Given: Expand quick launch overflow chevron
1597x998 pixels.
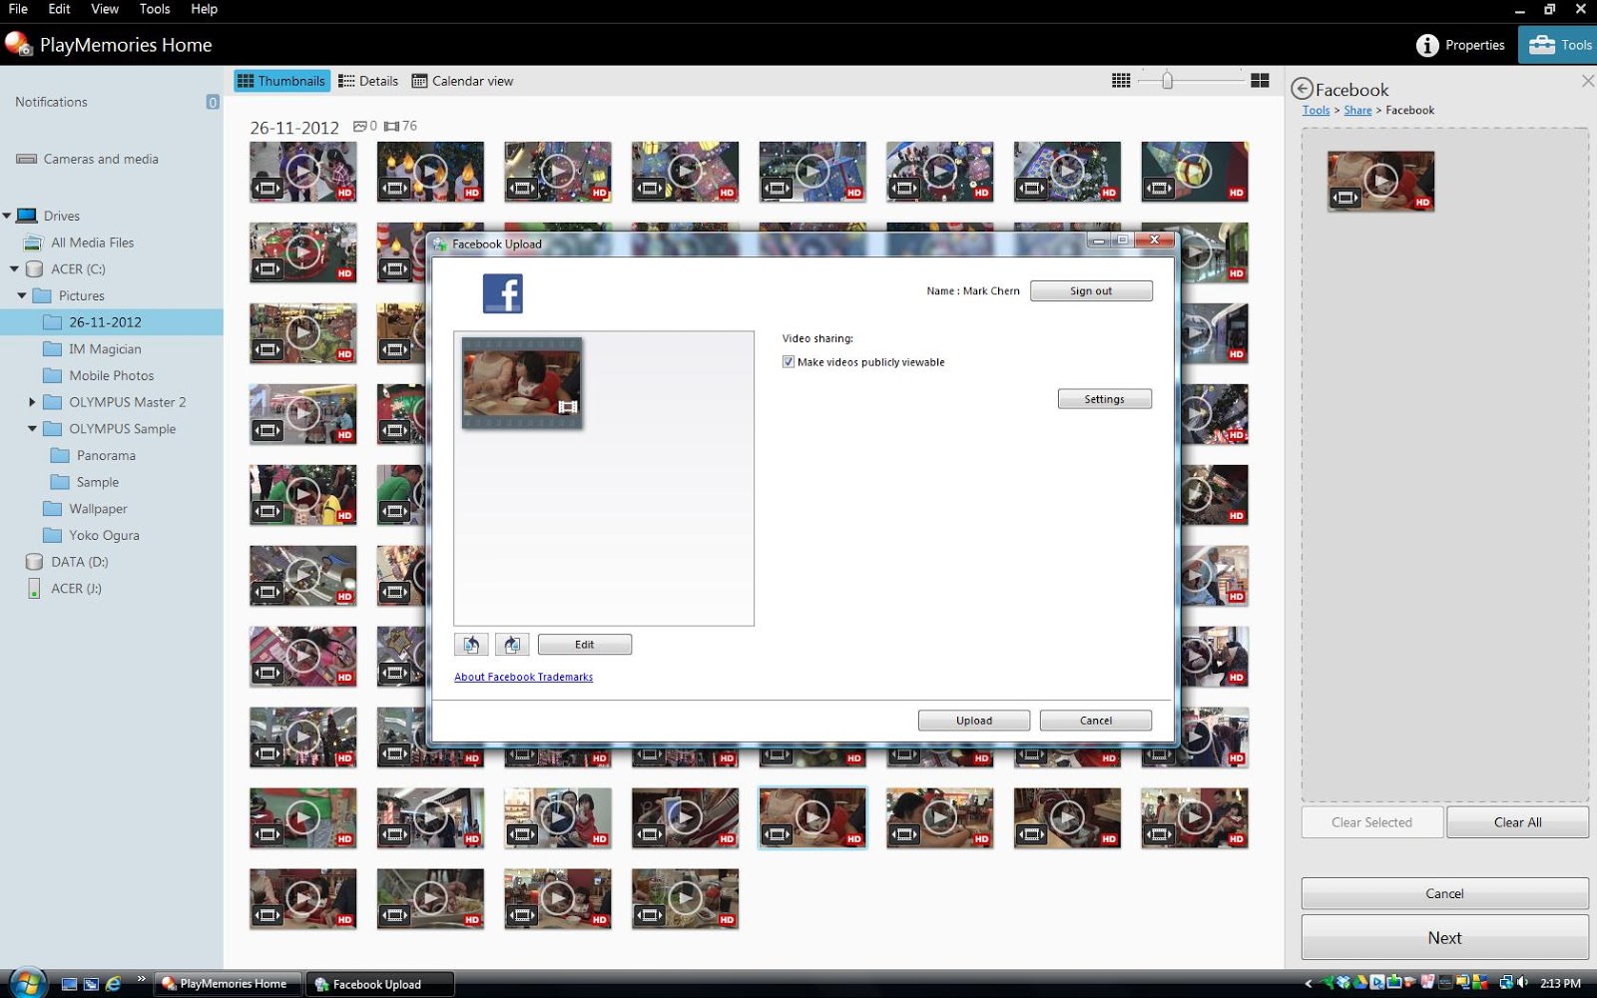Looking at the screenshot, I should [x=141, y=979].
